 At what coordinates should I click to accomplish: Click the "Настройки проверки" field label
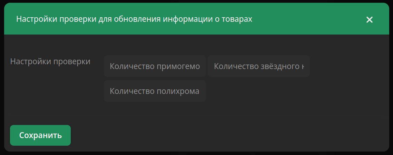tap(50, 61)
